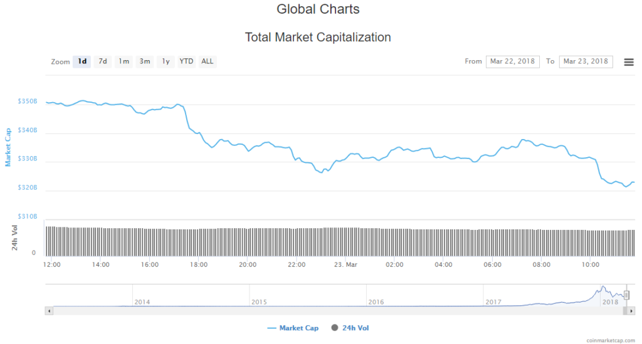
Task: Select the 1d zoom range
Action: coord(82,61)
